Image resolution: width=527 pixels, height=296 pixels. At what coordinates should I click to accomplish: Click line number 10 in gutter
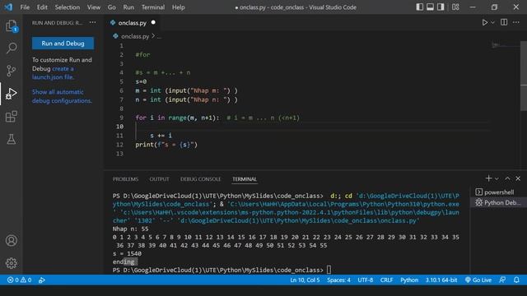tap(119, 127)
